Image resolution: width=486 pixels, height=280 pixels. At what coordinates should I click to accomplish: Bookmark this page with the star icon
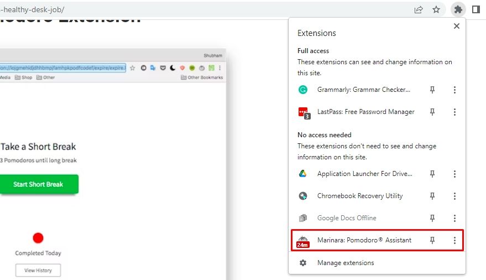[436, 9]
